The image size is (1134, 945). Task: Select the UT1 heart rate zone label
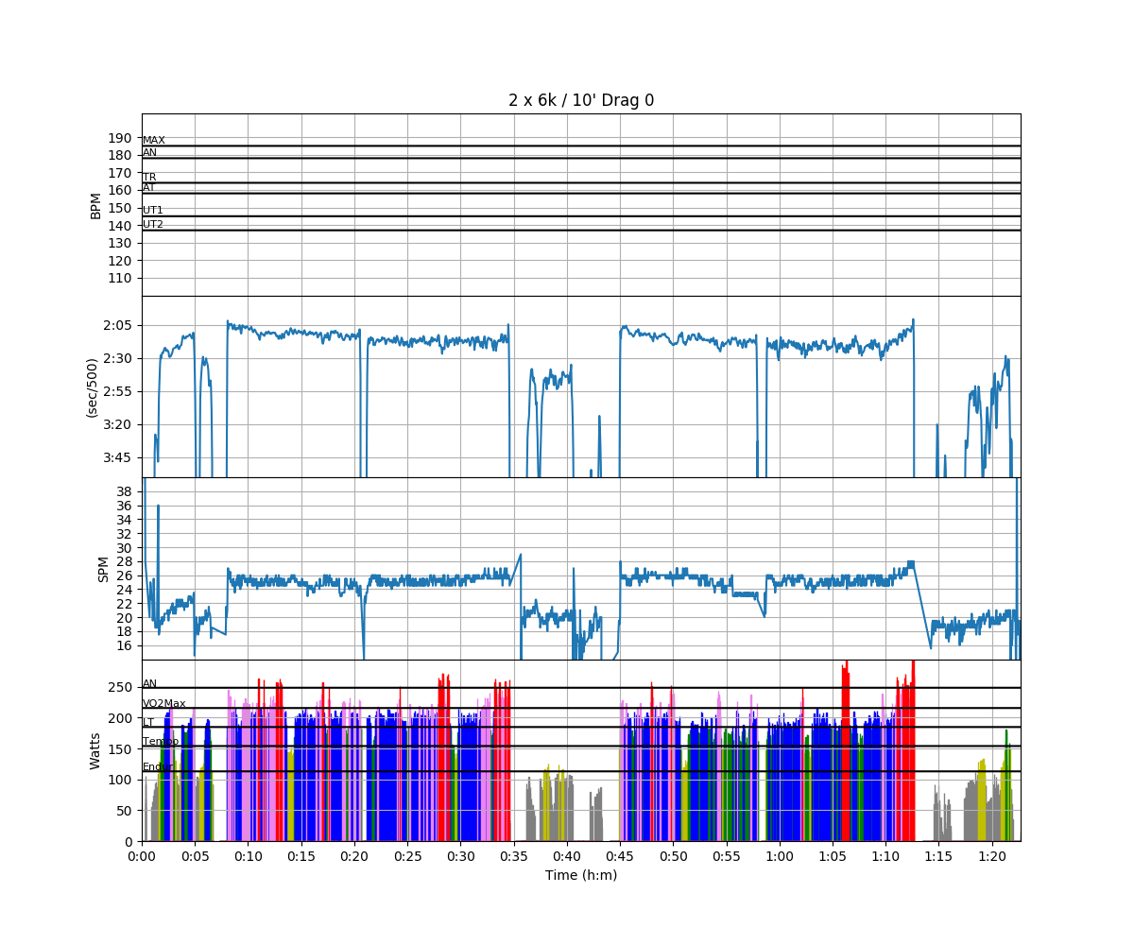(x=152, y=211)
